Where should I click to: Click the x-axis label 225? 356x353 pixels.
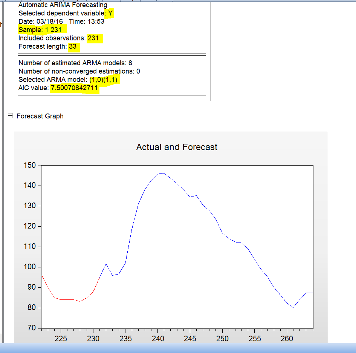61,339
